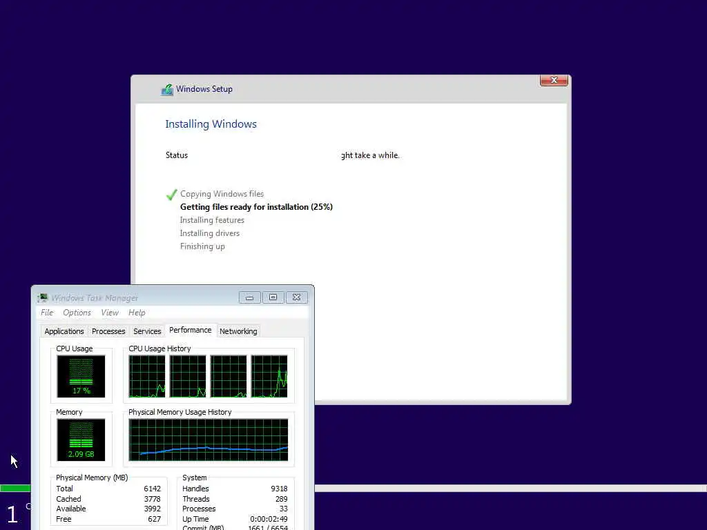This screenshot has width=707, height=530.
Task: Click the Windows Setup title icon
Action: (167, 89)
